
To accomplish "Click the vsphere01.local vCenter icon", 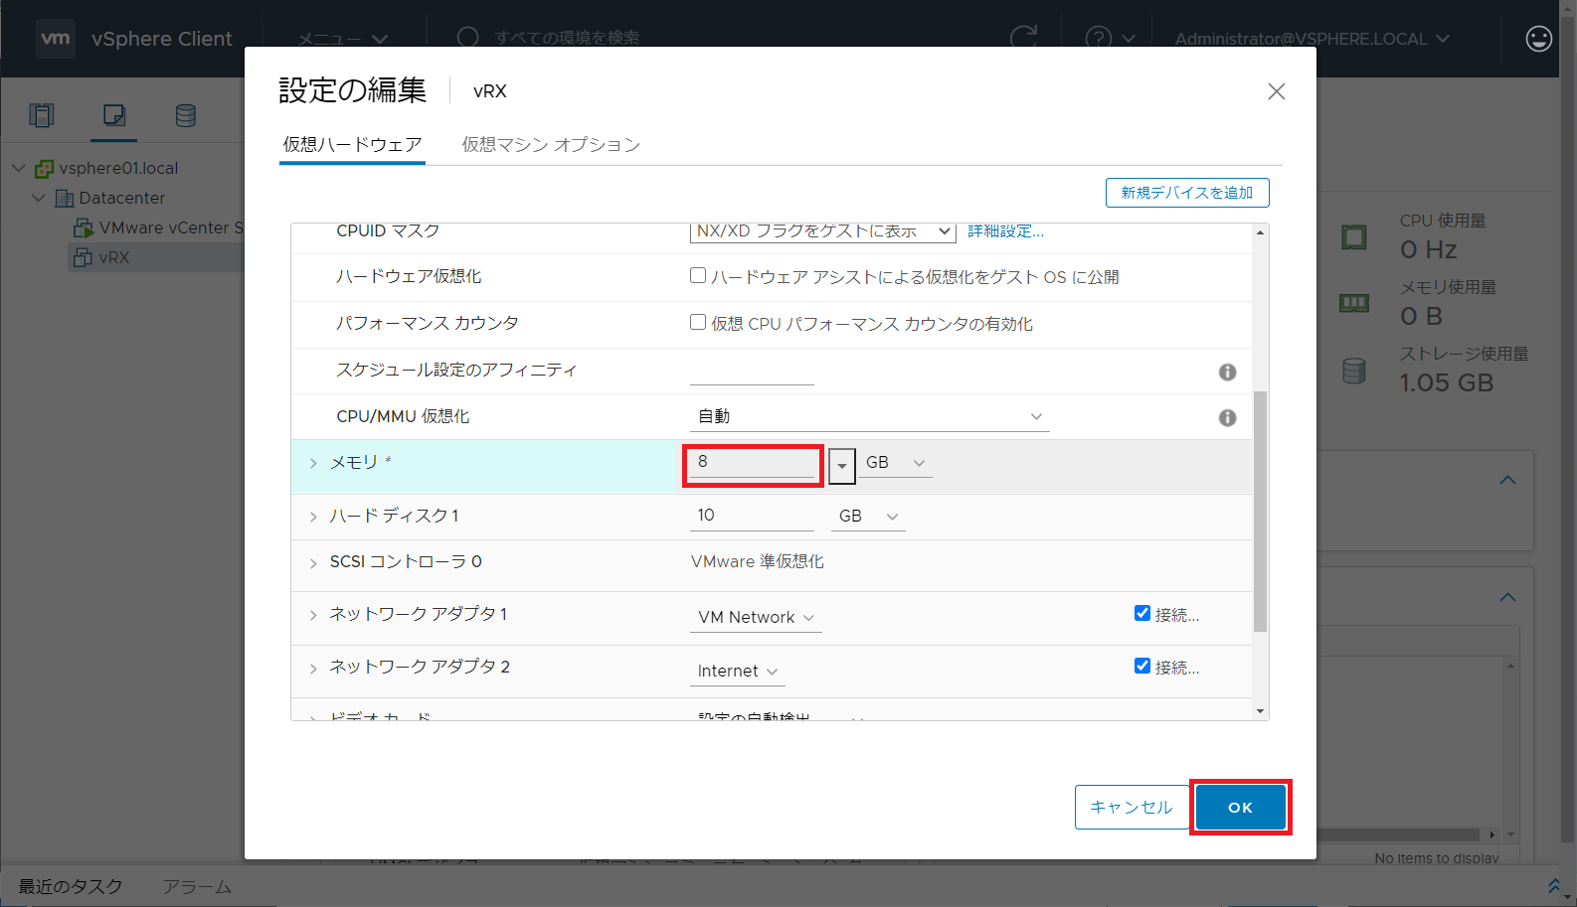I will point(44,169).
